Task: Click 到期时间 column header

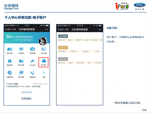Action: click(x=79, y=40)
